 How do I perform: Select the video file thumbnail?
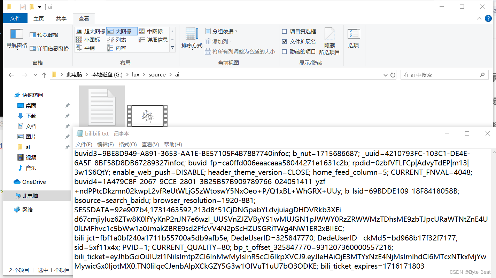point(147,116)
